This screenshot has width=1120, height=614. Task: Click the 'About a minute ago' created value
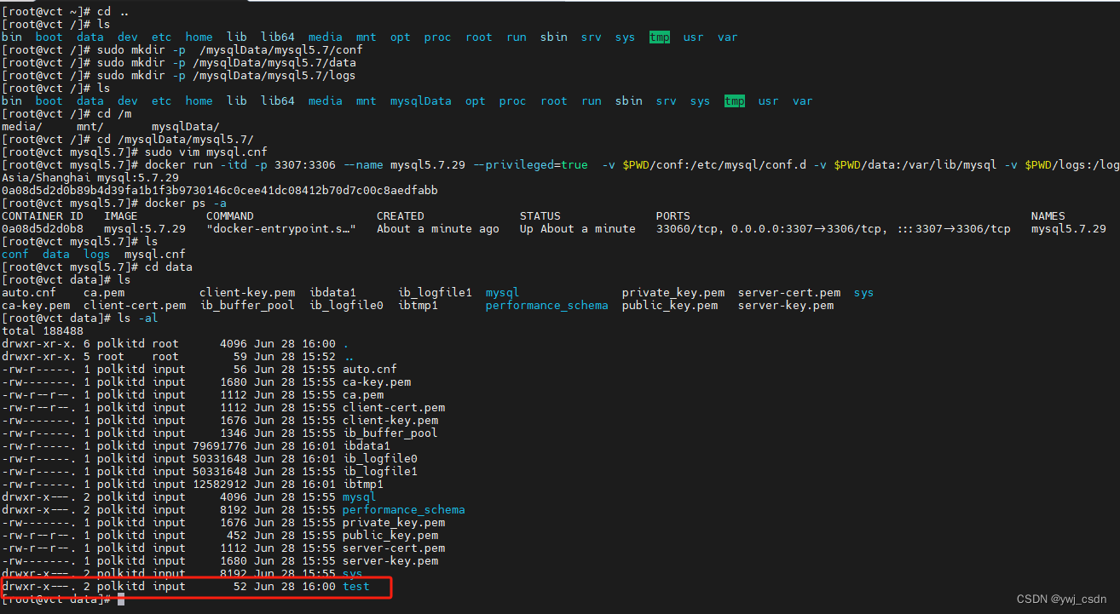438,229
